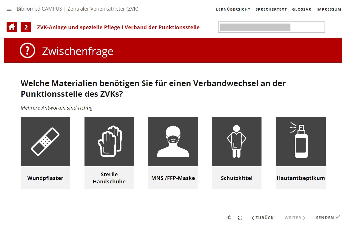
Task: Go to the home icon
Action: [12, 27]
